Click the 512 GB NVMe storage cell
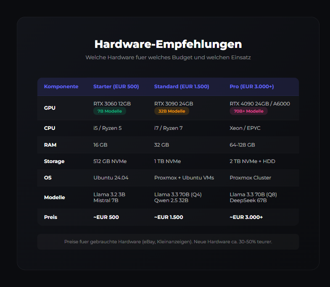330x287 pixels. 110,161
